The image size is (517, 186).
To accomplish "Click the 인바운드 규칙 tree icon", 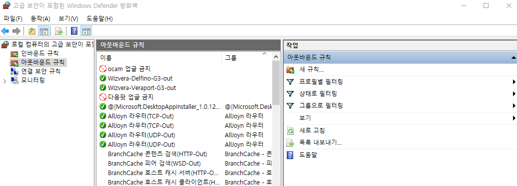I will click(14, 54).
